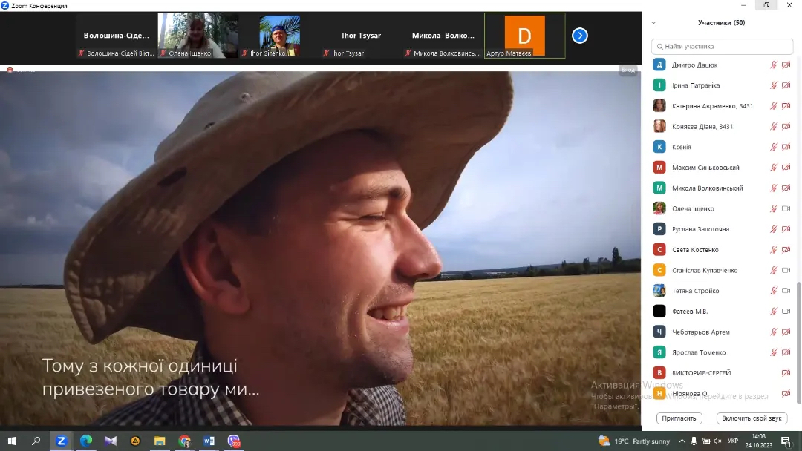The image size is (802, 451).
Task: Click the muted mic icon for Дмитро Дацюк
Action: click(x=774, y=65)
